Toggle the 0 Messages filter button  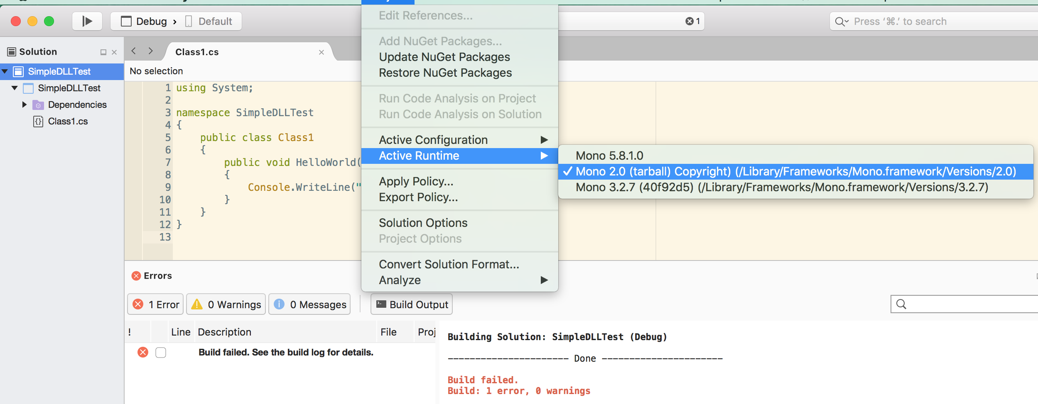(310, 304)
